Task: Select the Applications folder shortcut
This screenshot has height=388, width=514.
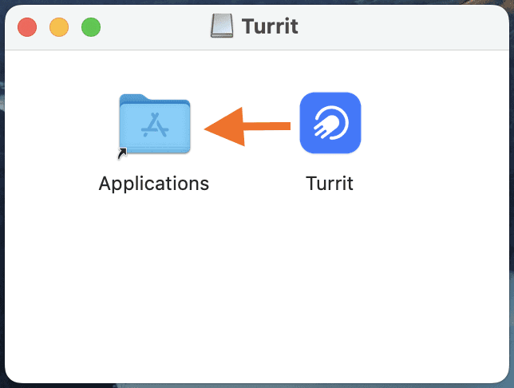Action: click(x=154, y=125)
